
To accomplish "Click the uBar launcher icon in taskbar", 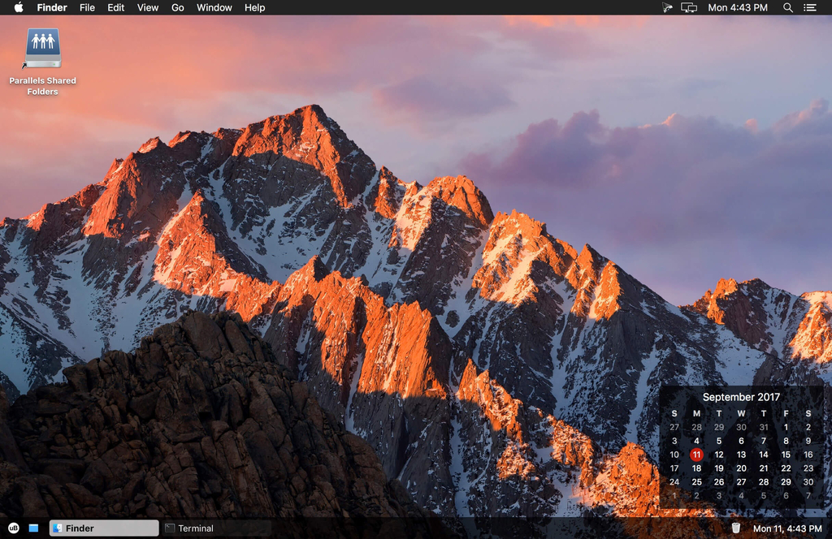I will (x=13, y=528).
